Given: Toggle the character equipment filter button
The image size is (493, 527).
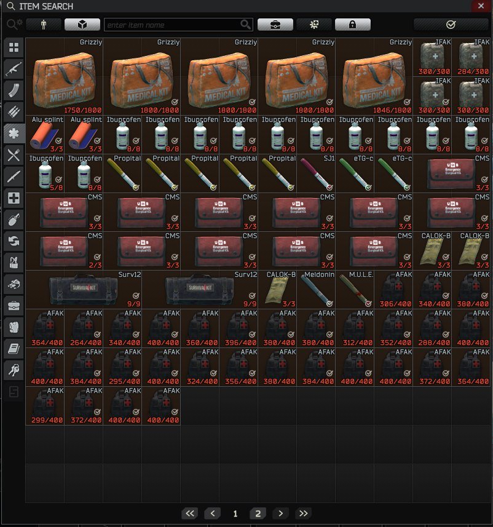Looking at the screenshot, I should (x=44, y=25).
